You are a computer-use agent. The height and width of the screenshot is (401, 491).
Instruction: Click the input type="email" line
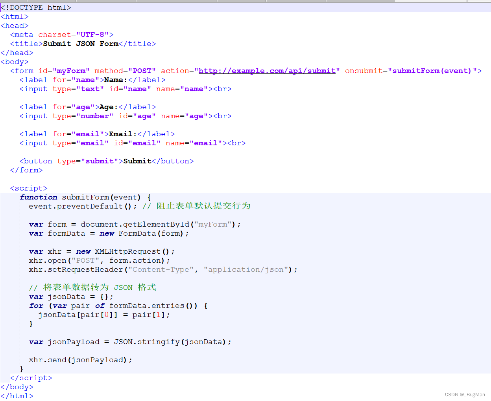click(x=133, y=143)
